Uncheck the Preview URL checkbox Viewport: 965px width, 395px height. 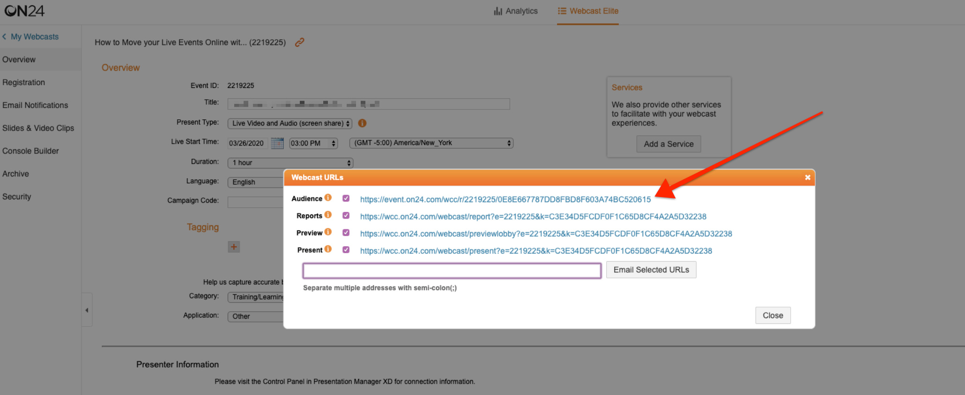click(346, 233)
